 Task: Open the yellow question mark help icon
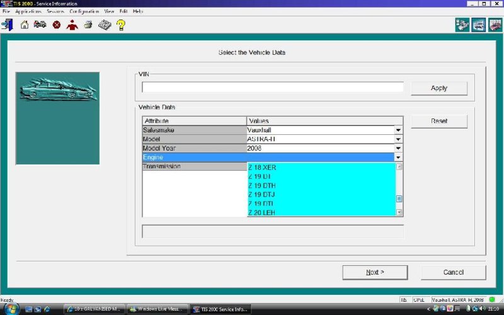tap(121, 25)
